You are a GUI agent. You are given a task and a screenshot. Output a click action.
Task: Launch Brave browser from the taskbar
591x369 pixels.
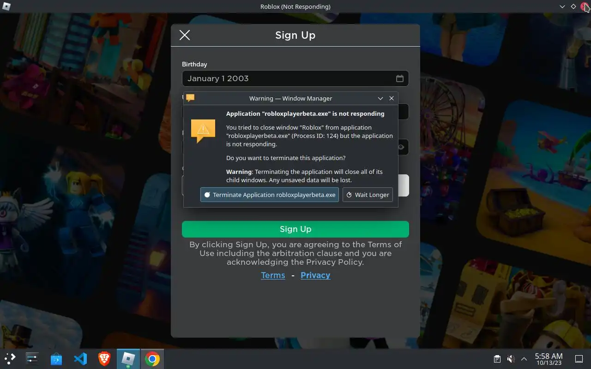[x=104, y=358]
